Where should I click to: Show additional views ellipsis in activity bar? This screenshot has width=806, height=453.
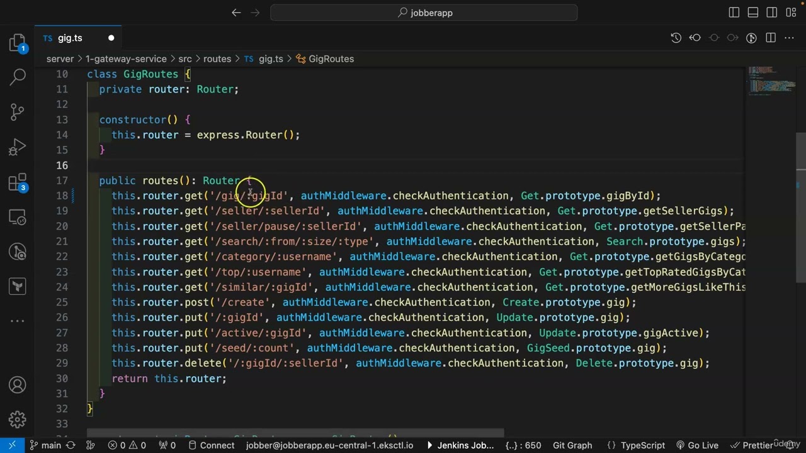(x=18, y=320)
